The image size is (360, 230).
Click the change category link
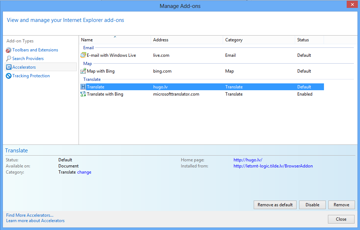[84, 172]
